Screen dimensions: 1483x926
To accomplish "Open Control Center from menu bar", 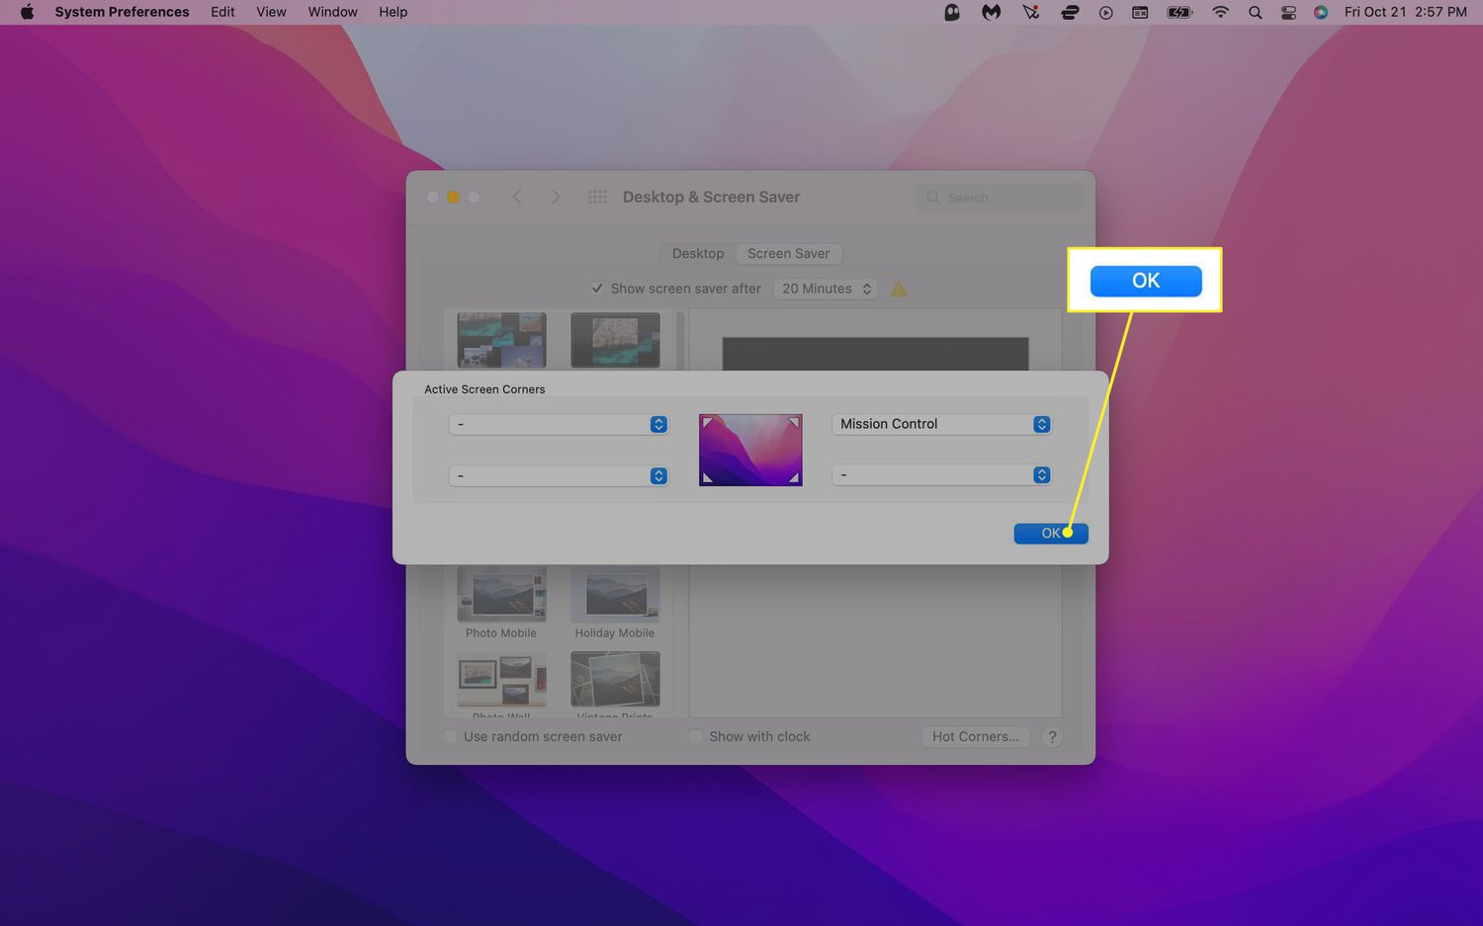I will tap(1288, 12).
